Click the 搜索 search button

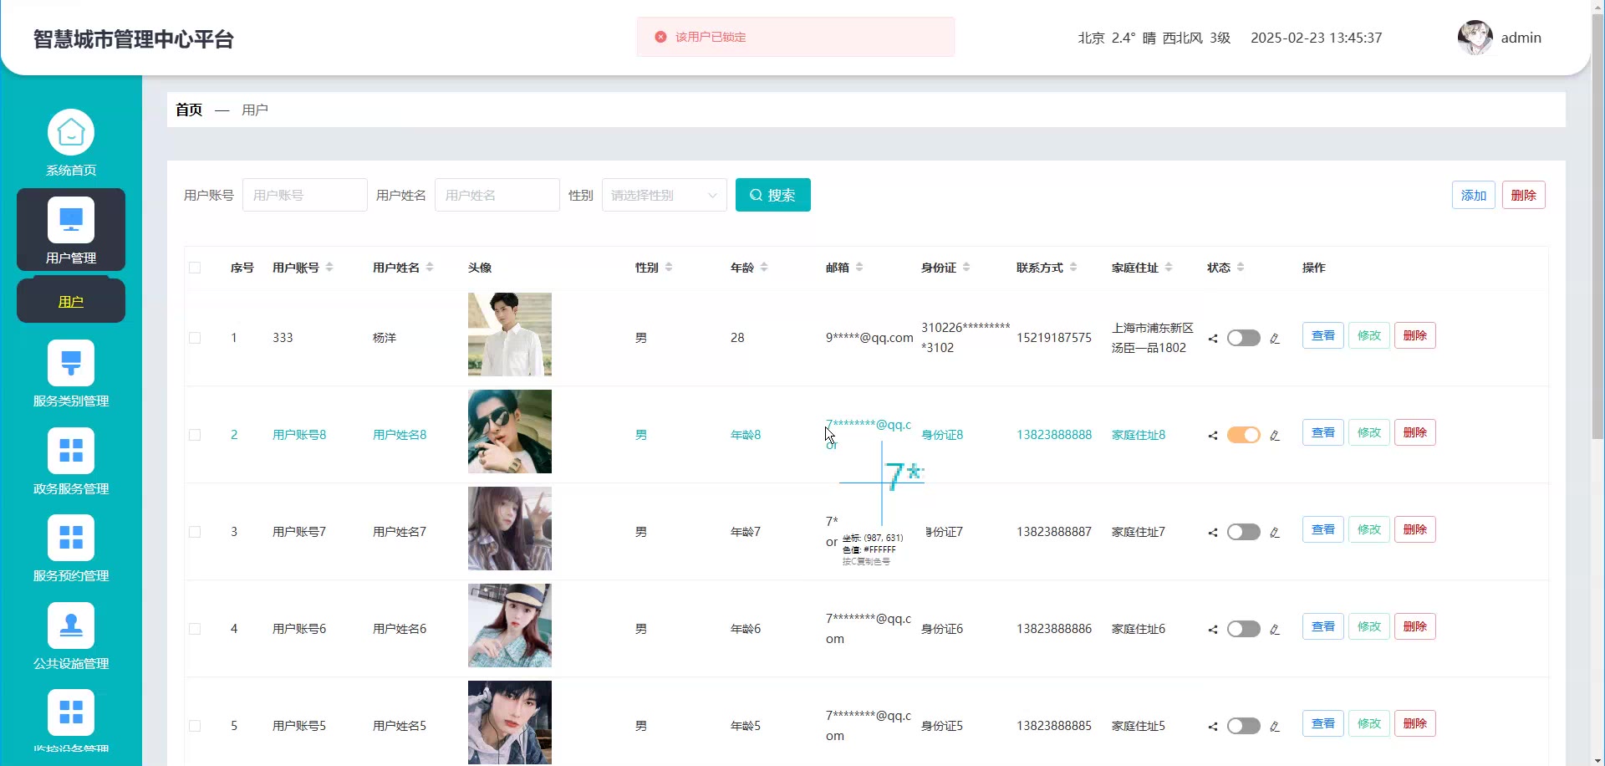tap(772, 195)
